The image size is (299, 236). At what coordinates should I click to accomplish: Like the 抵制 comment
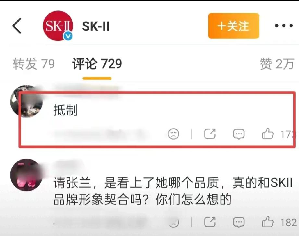(268, 133)
